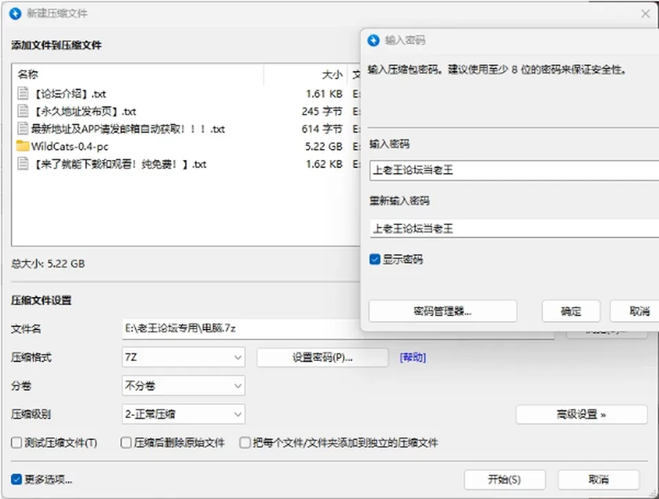Click the 5.22 GB size cell
This screenshot has width=659, height=499.
323,146
